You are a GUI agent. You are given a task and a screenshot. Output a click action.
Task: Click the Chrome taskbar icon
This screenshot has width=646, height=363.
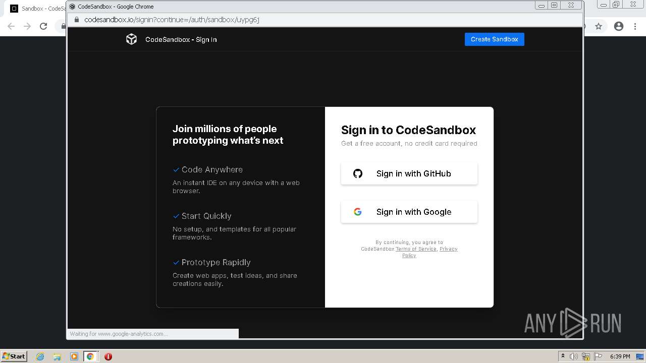pos(90,356)
